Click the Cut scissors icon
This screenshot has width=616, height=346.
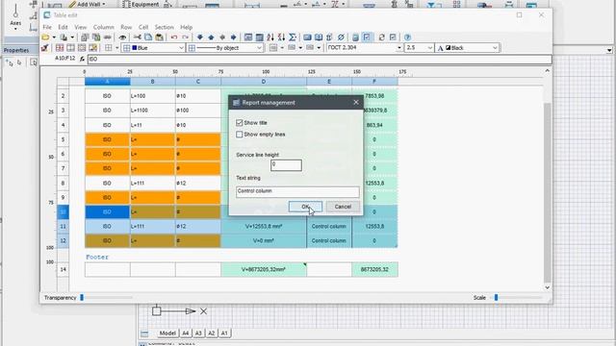tap(137, 37)
